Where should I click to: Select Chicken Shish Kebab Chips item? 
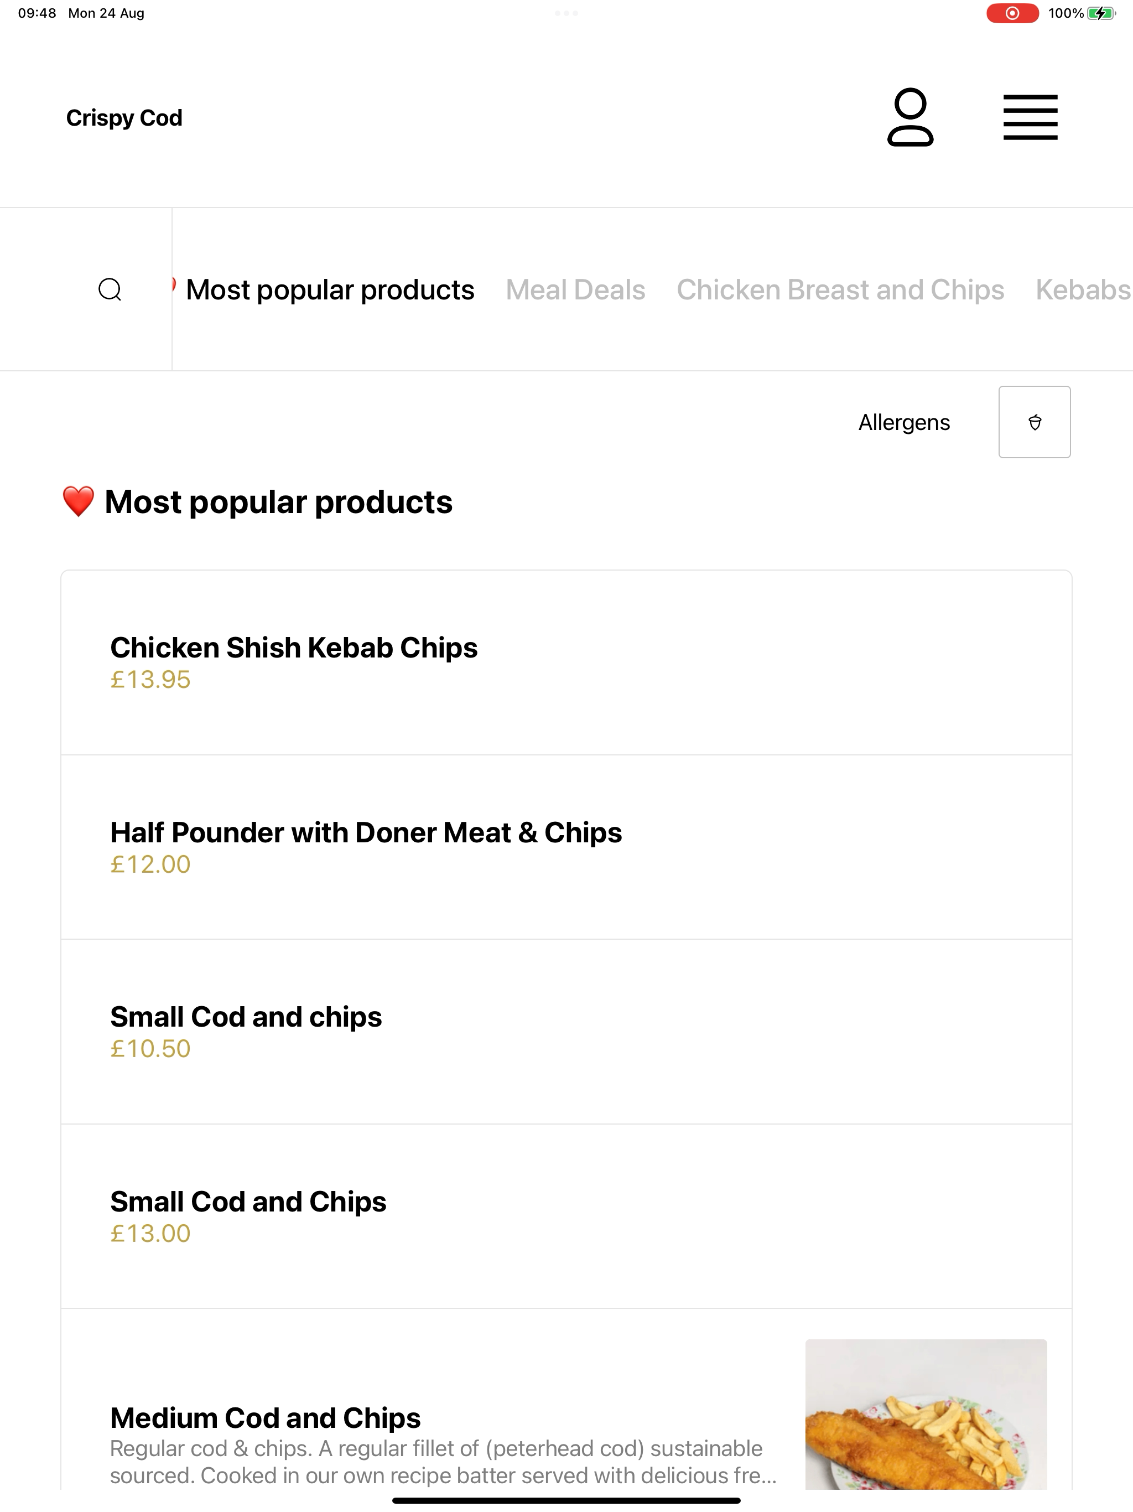[x=566, y=662]
